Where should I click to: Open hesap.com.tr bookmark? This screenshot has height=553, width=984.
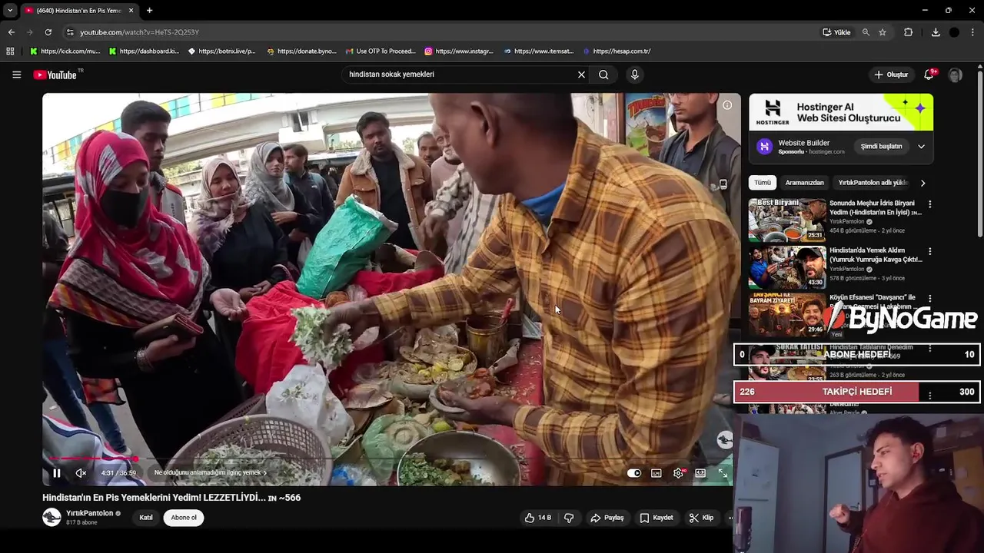coord(617,51)
